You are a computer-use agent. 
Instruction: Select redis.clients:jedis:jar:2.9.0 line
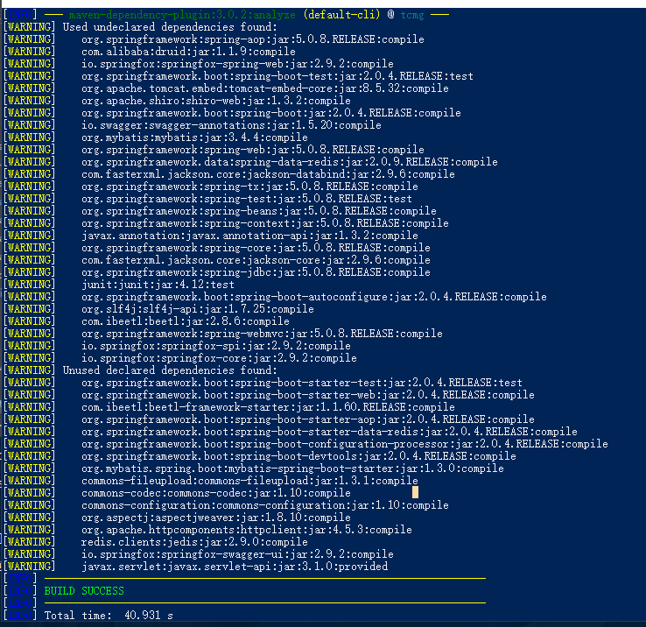tap(194, 542)
